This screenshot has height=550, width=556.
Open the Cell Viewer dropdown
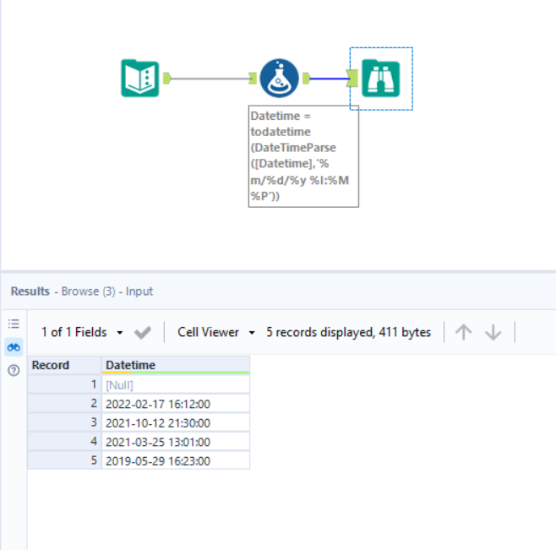(x=216, y=332)
